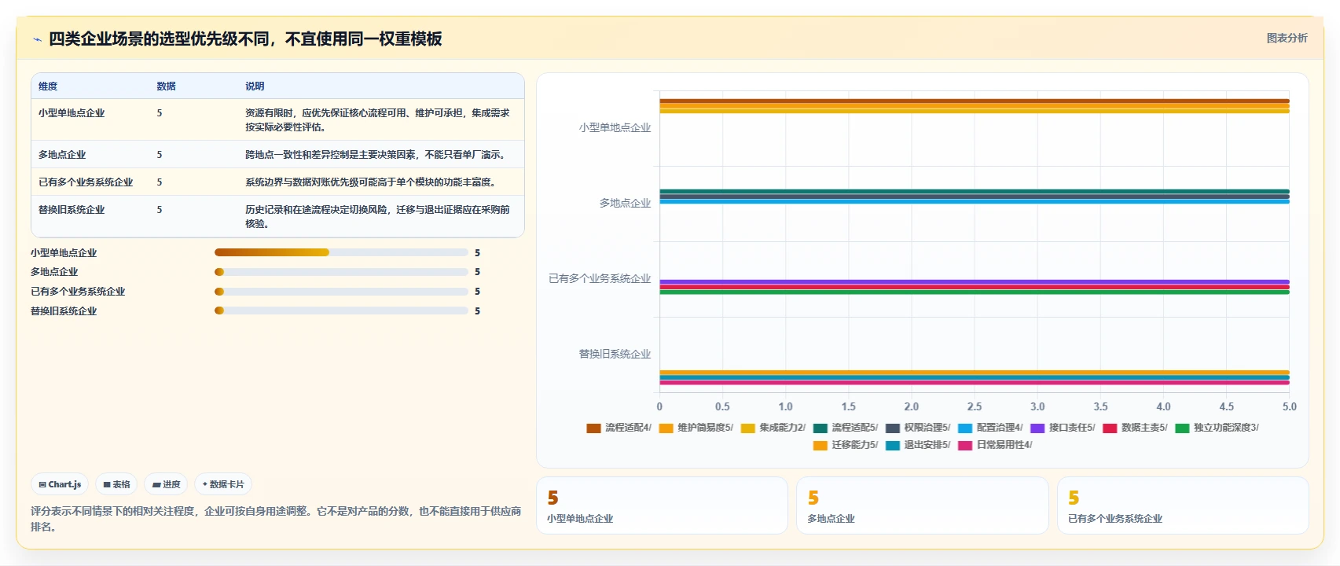Screen dimensions: 1340x566
Task: Click the arrow icon before the page title
Action: (37, 39)
